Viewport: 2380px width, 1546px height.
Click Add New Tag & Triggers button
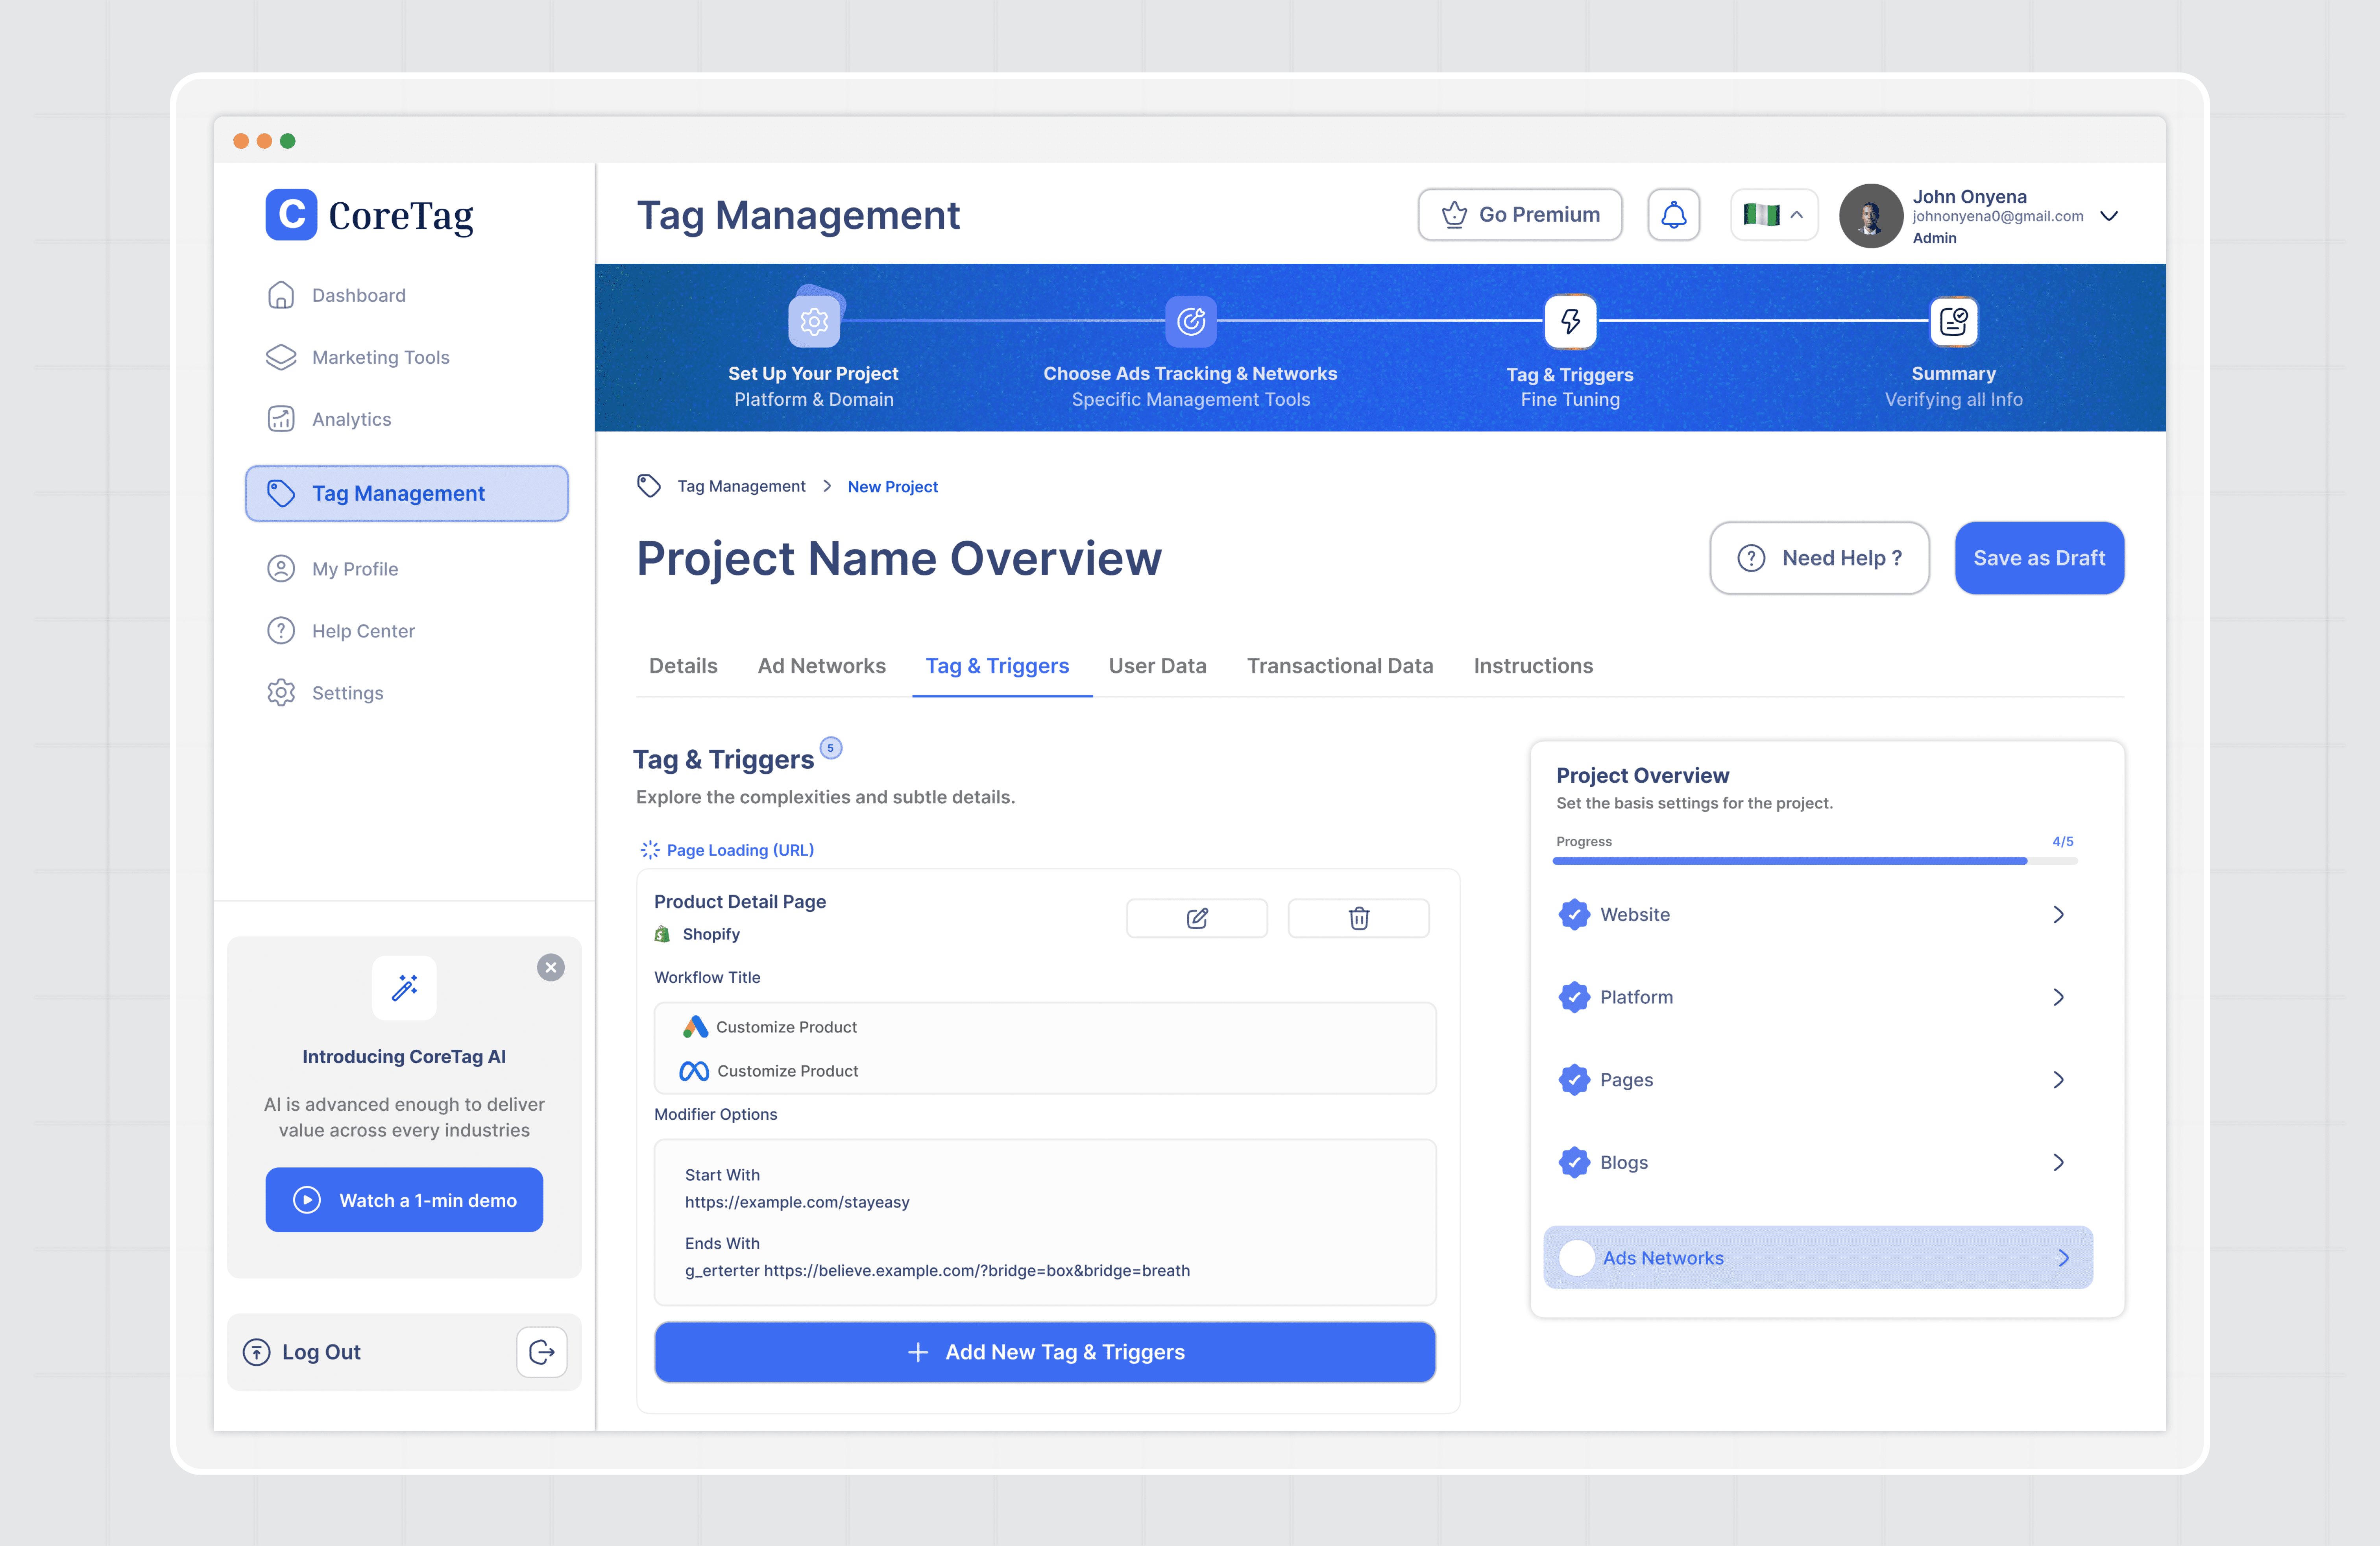click(x=1045, y=1352)
